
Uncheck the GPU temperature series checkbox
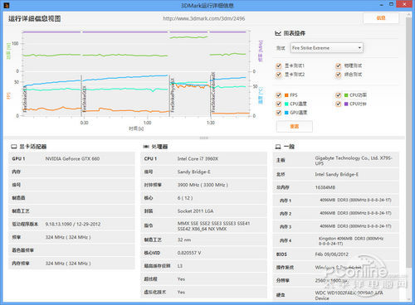coord(279,113)
